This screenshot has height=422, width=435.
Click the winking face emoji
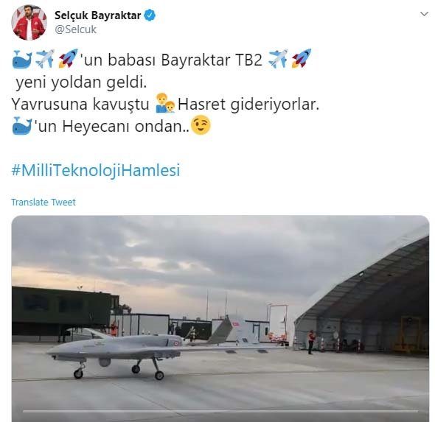pos(201,125)
